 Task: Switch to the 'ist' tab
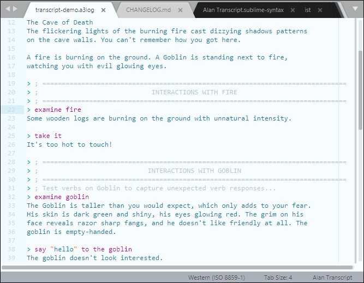pyautogui.click(x=308, y=10)
